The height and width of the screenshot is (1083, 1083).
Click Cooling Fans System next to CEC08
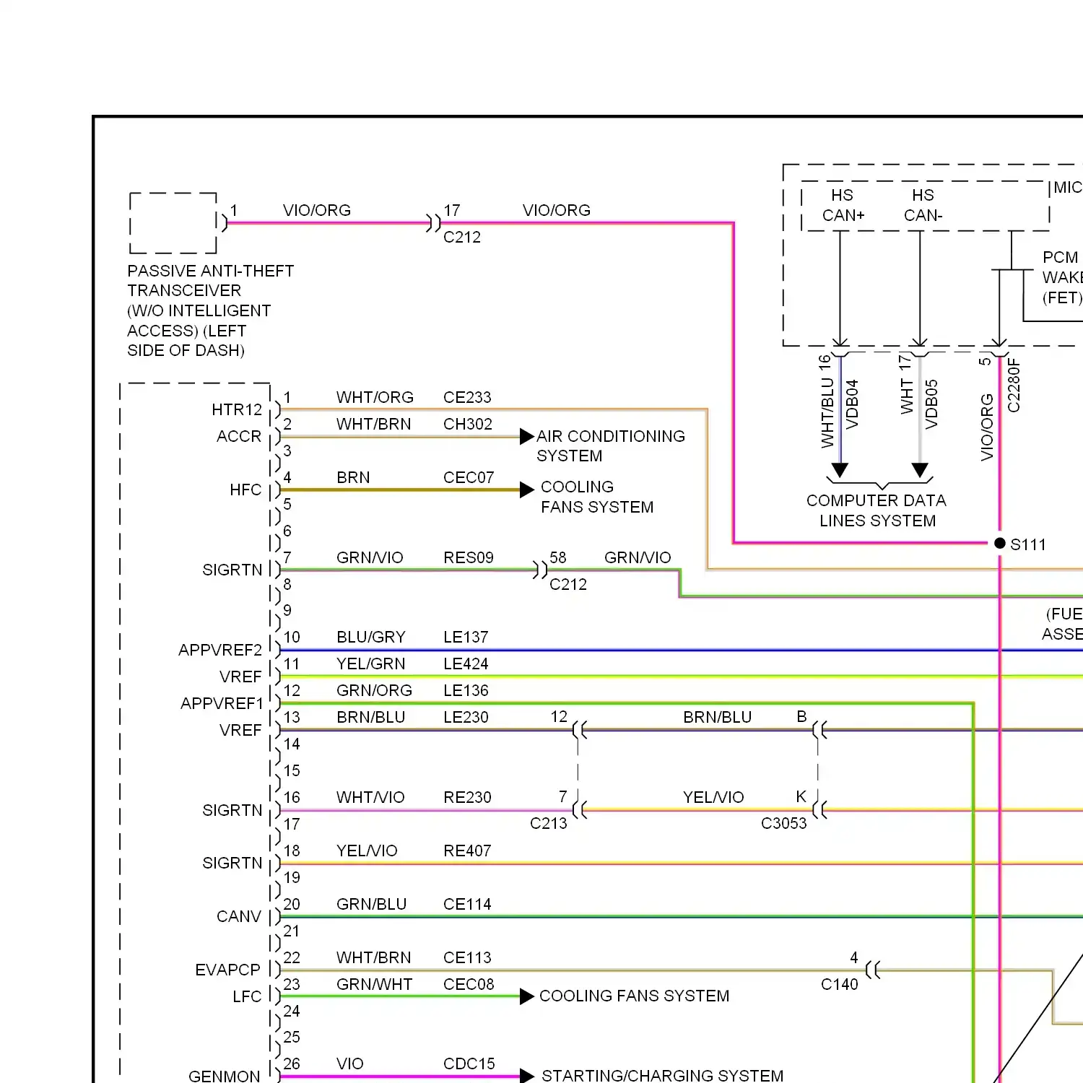pos(635,996)
